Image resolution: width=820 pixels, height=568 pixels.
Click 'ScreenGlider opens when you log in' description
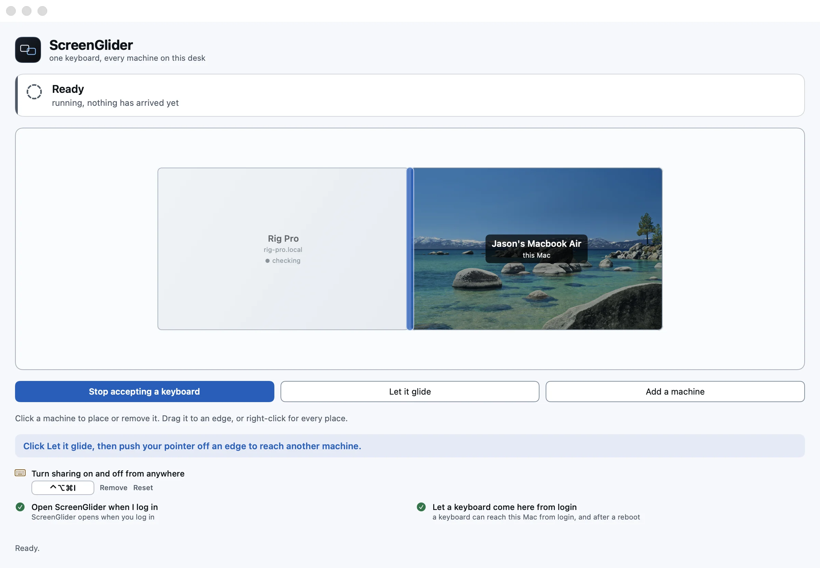[x=93, y=517]
